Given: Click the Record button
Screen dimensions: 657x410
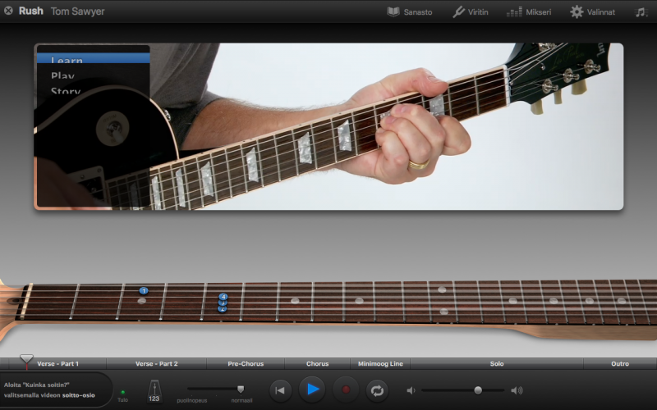Looking at the screenshot, I should [345, 389].
